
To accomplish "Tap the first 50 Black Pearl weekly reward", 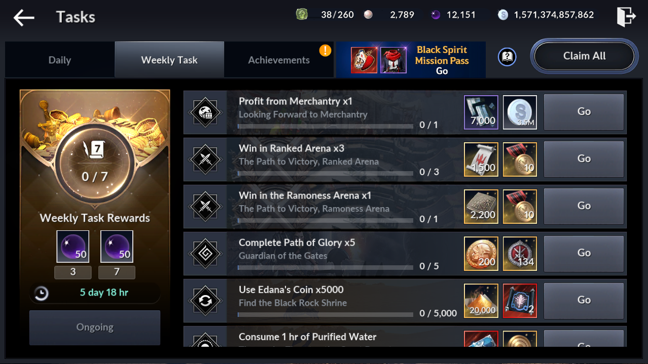I will [73, 247].
